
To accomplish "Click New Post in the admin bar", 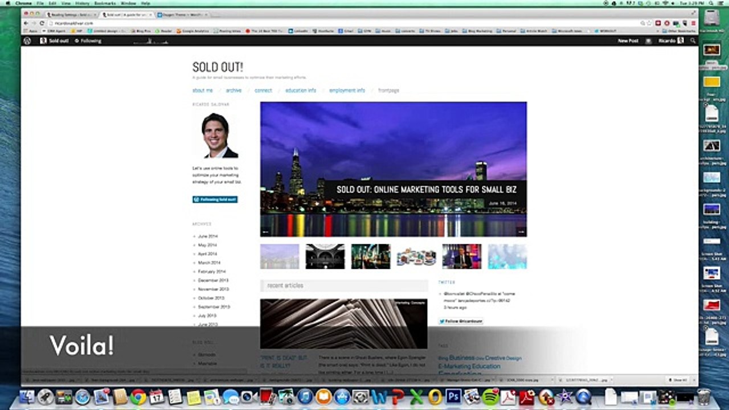I will pyautogui.click(x=628, y=41).
